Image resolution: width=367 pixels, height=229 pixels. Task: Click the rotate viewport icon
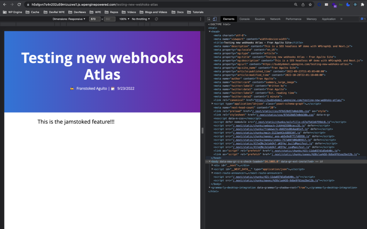(x=156, y=19)
